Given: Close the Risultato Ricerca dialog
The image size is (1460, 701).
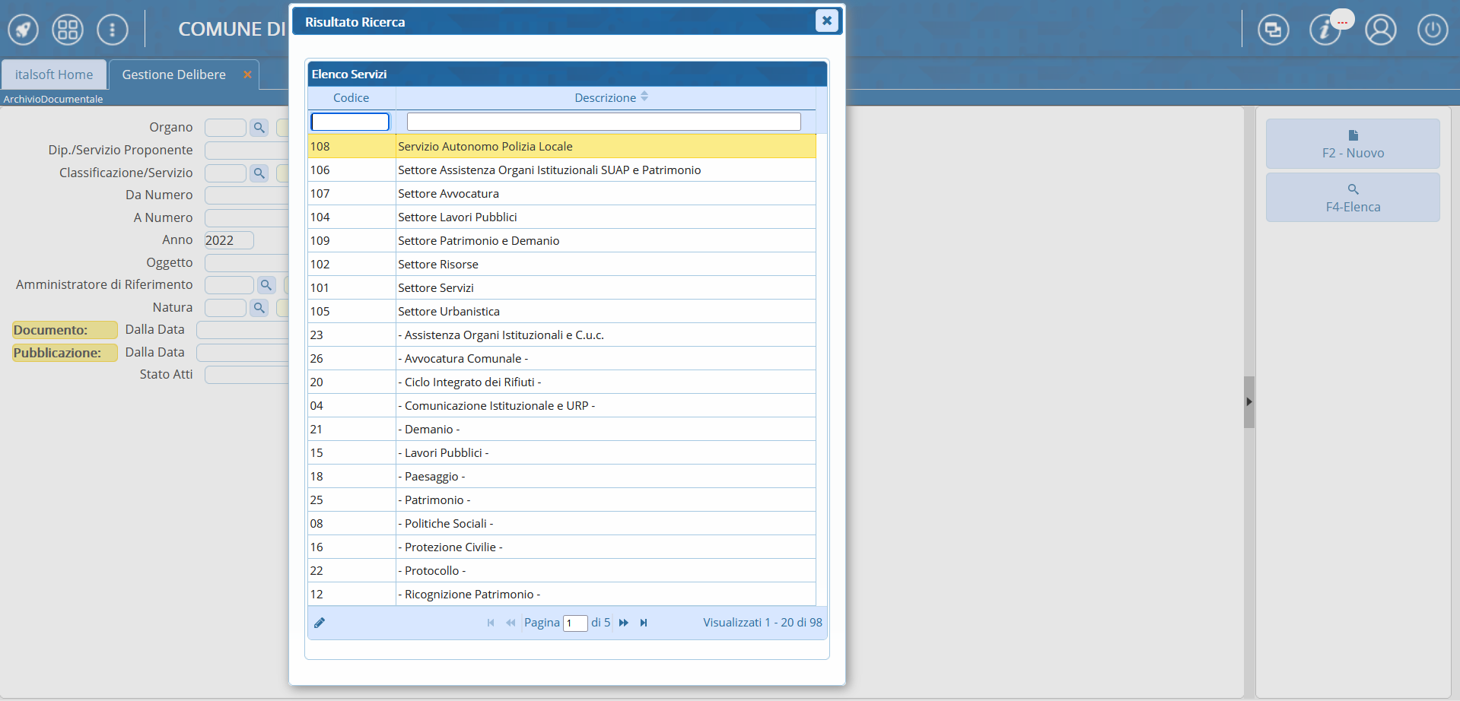Looking at the screenshot, I should [x=826, y=21].
